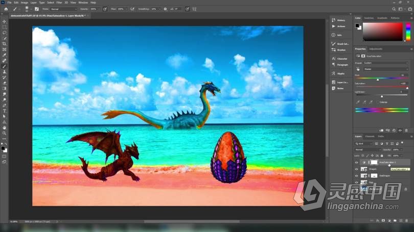The image size is (414, 232).
Task: Open layer Opacity dropdown in Layers panel
Action: (x=401, y=149)
